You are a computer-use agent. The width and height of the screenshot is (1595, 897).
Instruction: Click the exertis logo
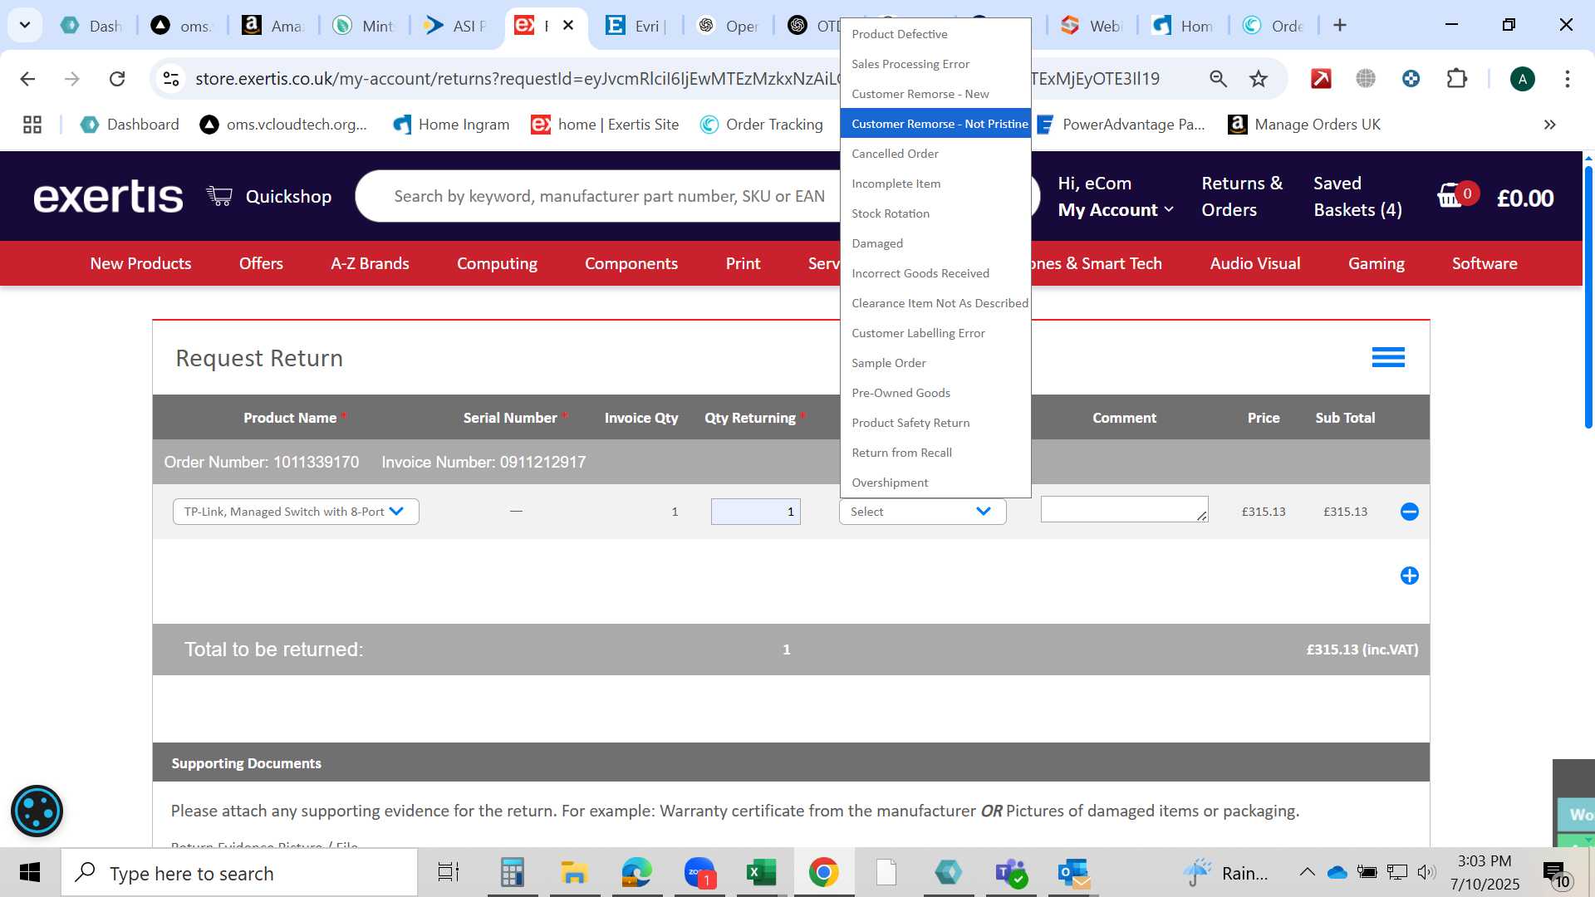tap(108, 197)
